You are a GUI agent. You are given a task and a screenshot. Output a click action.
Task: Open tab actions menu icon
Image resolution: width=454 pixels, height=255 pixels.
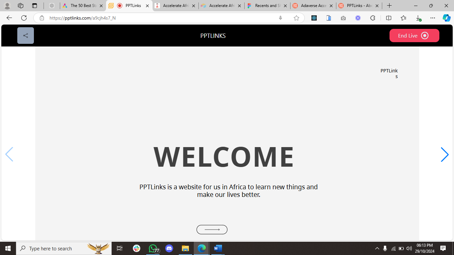pyautogui.click(x=35, y=6)
